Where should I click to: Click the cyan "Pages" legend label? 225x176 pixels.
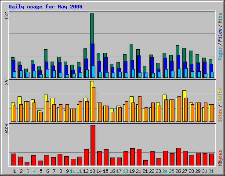[x=220, y=54]
